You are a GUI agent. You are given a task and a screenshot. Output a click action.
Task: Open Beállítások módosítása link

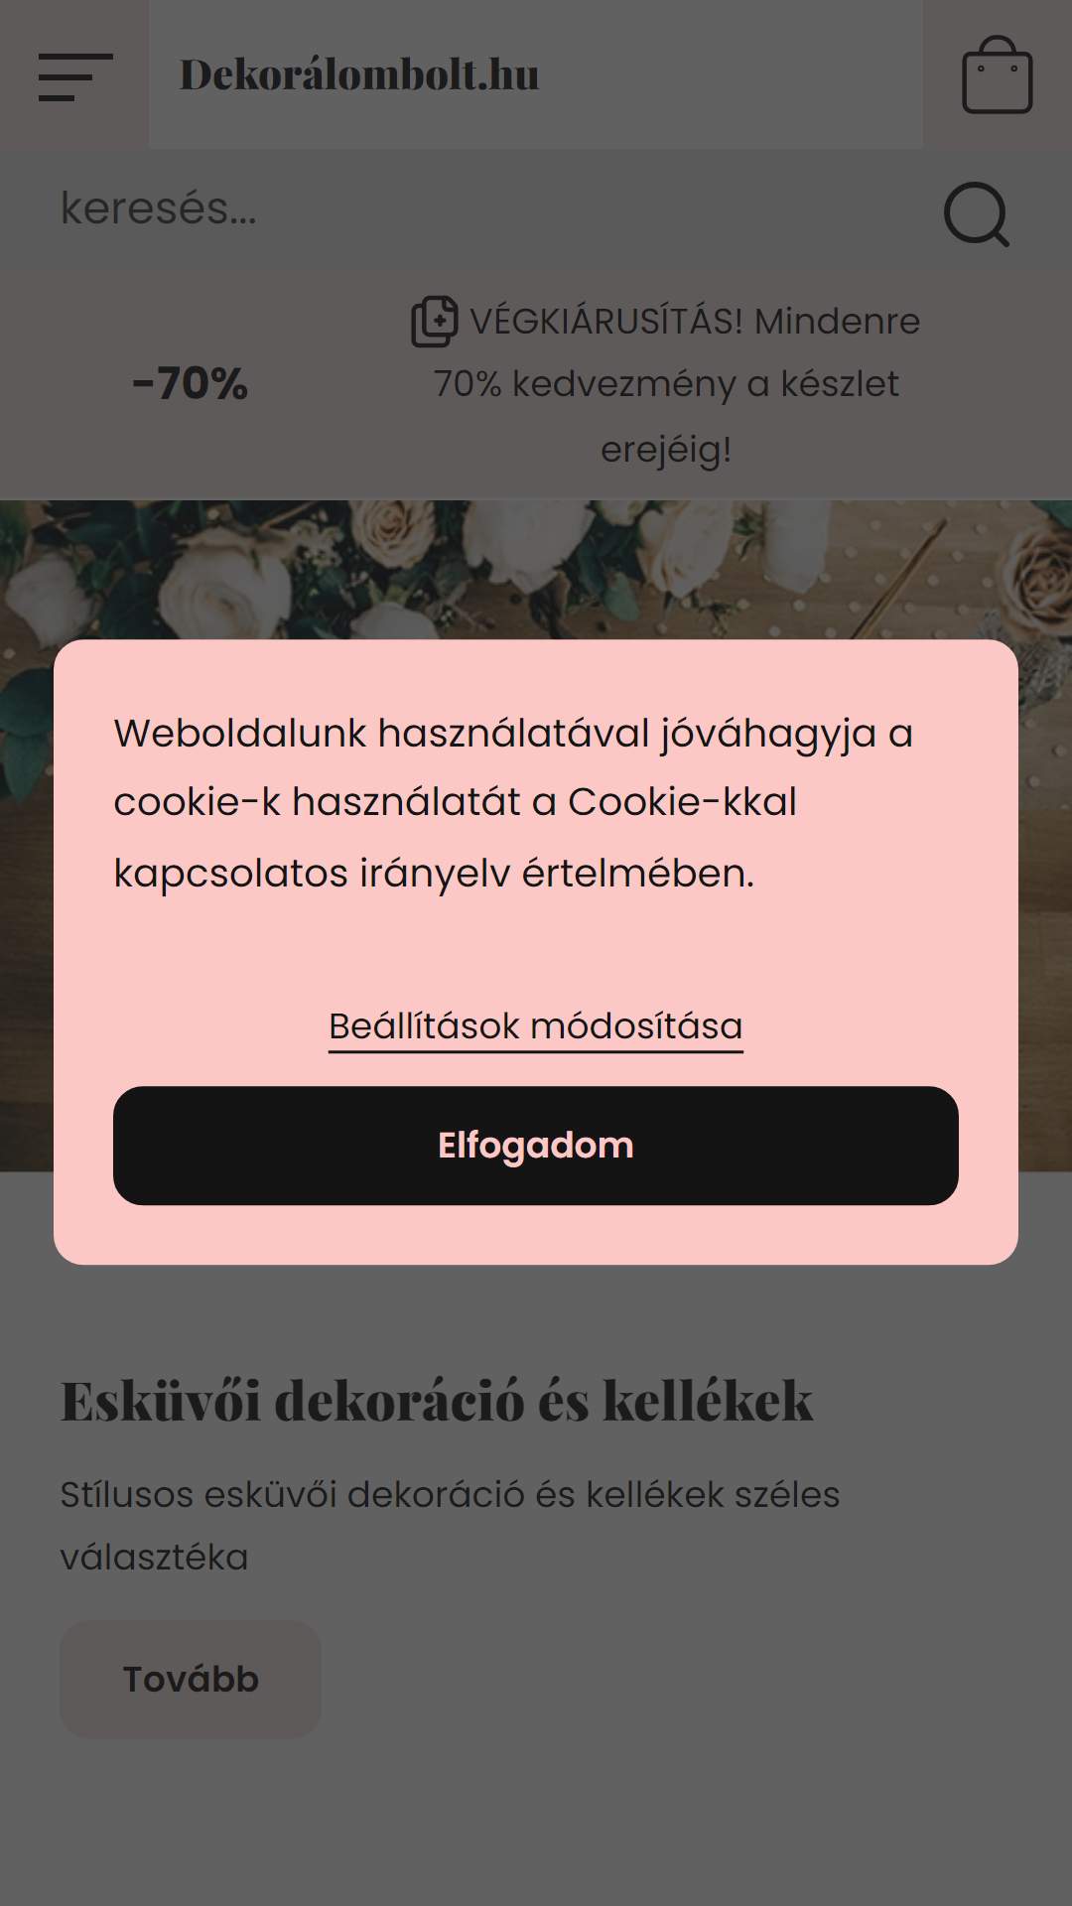[536, 1026]
